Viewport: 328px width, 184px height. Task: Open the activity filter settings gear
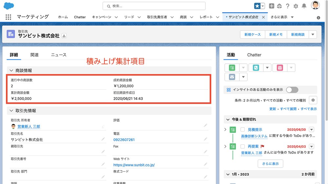313,100
